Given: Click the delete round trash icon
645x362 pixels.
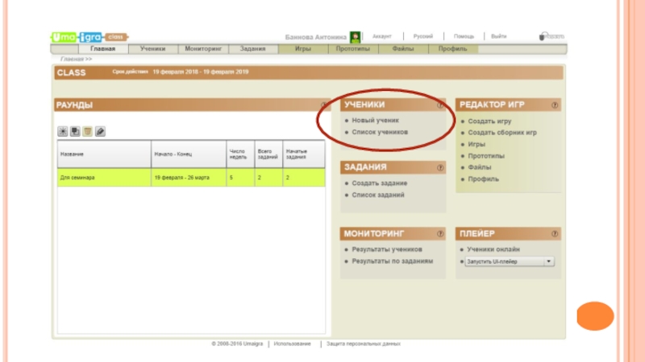Looking at the screenshot, I should point(88,131).
